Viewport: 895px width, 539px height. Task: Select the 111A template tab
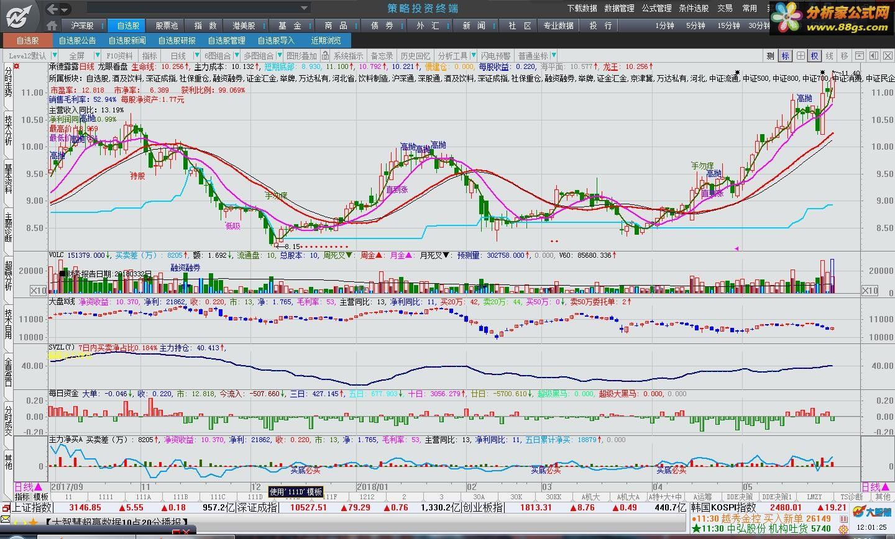(143, 497)
